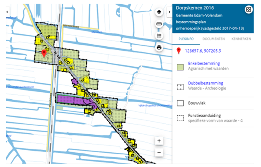
Task: Collapse the right info panel arrow
Action: (170, 12)
